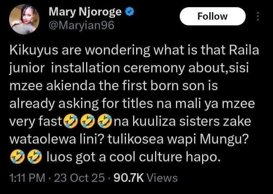Click the 23 Oct 25 date
Screen dimensions: 273x194
coord(80,178)
